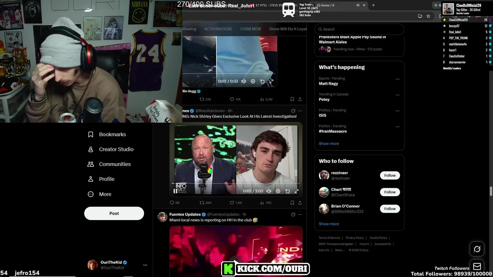Open settings gear on 0:33 video
The width and height of the screenshot is (493, 277).
[253, 81]
